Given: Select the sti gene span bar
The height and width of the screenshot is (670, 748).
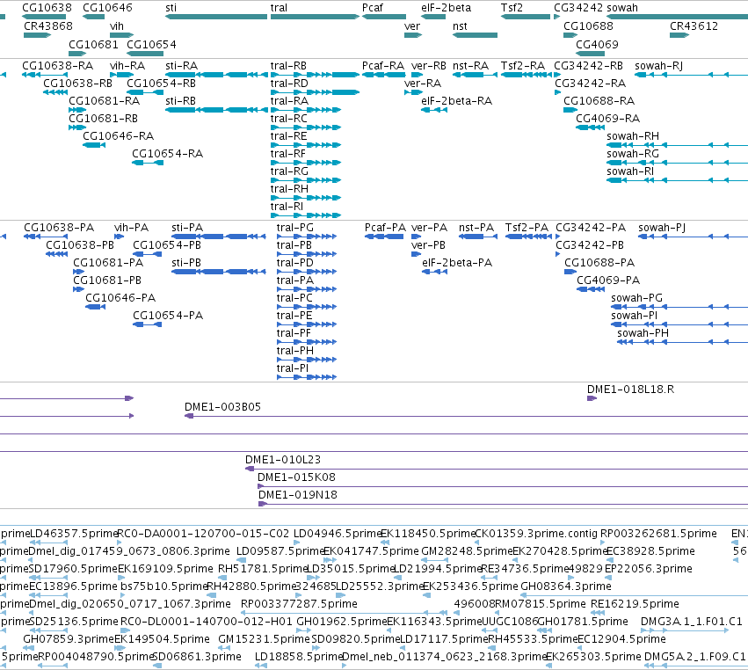Looking at the screenshot, I should pos(216,17).
